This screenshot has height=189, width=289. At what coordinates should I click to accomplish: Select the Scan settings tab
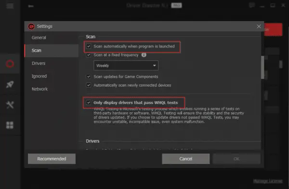[x=52, y=50]
